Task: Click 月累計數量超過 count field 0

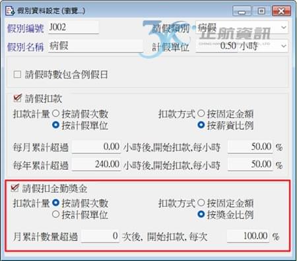Action: point(100,236)
